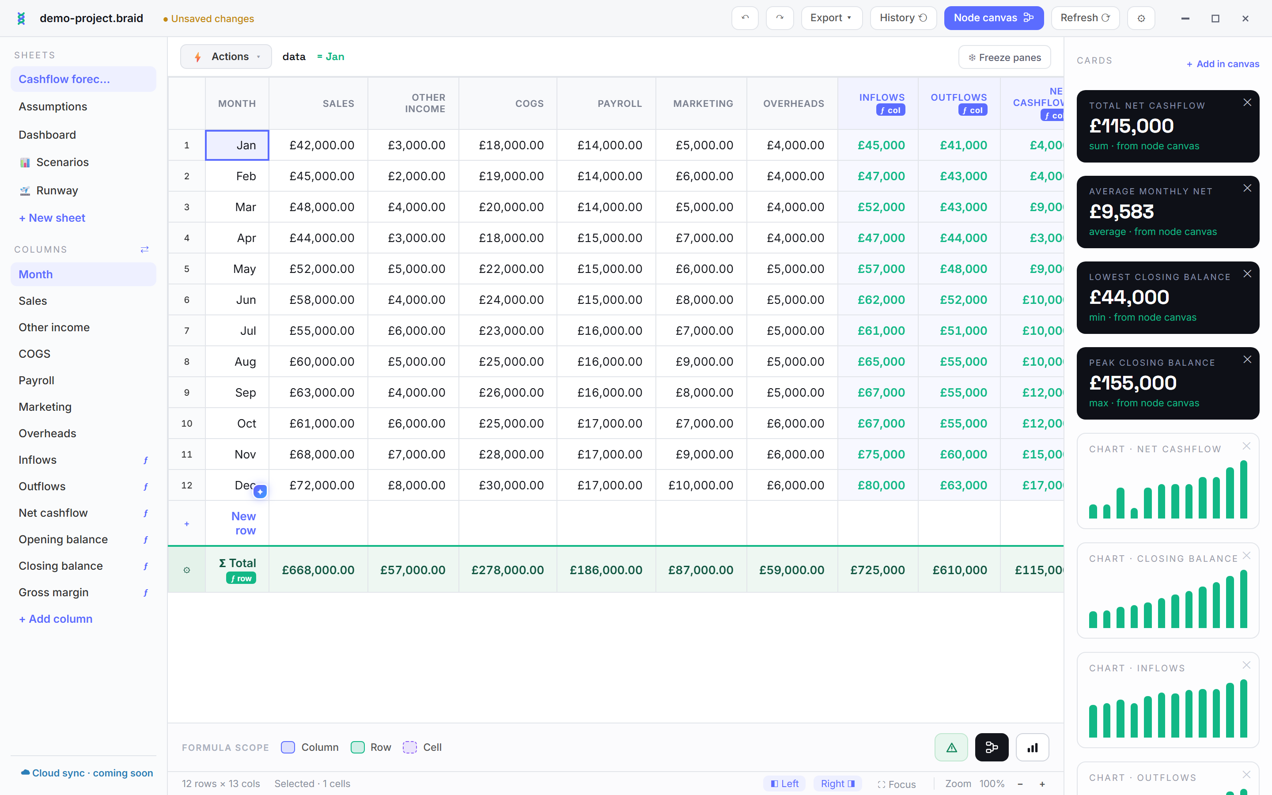Image resolution: width=1272 pixels, height=795 pixels.
Task: Click the Inflows formula f icon in sidebar
Action: coord(146,460)
